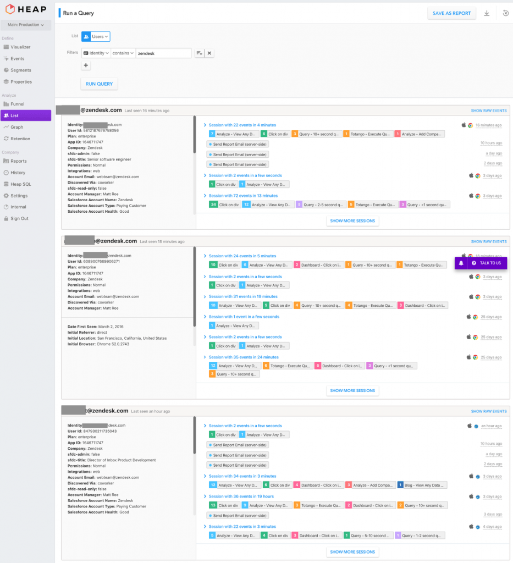The image size is (513, 563).
Task: Click Send Report Email event dated 10 hours ago, first user
Action: [x=238, y=145]
